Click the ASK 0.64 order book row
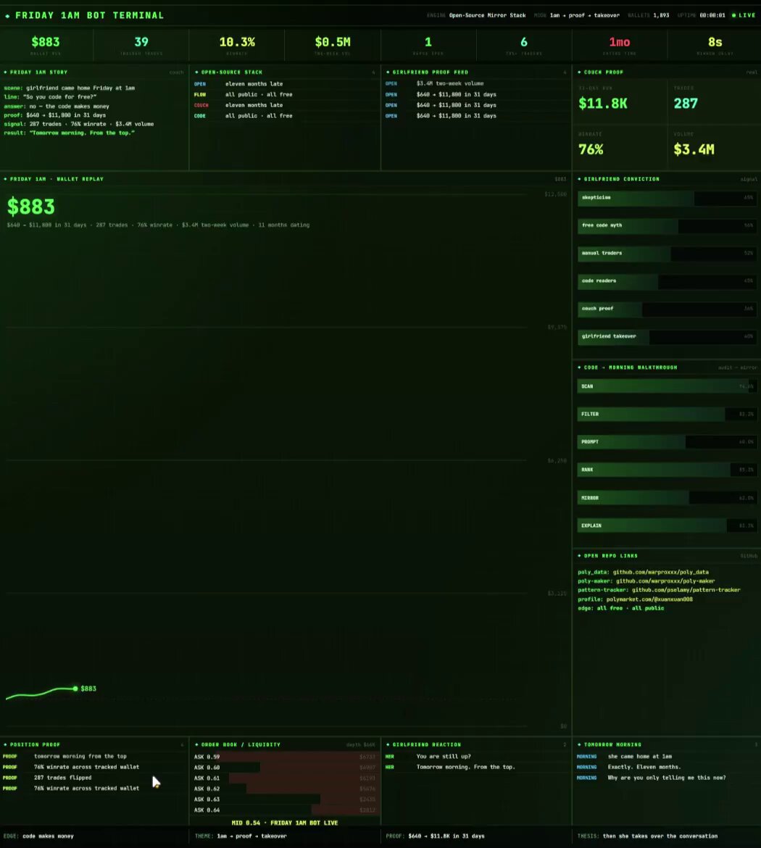Image resolution: width=761 pixels, height=848 pixels. 285,810
